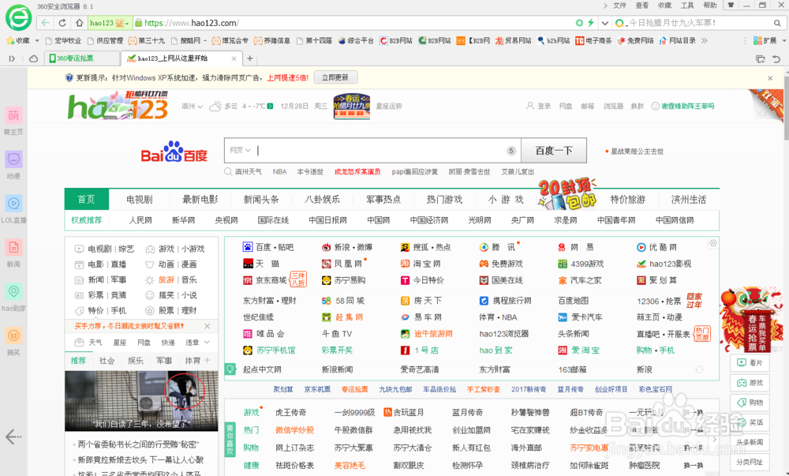
Task: Open the 人民网 link
Action: pyautogui.click(x=140, y=220)
